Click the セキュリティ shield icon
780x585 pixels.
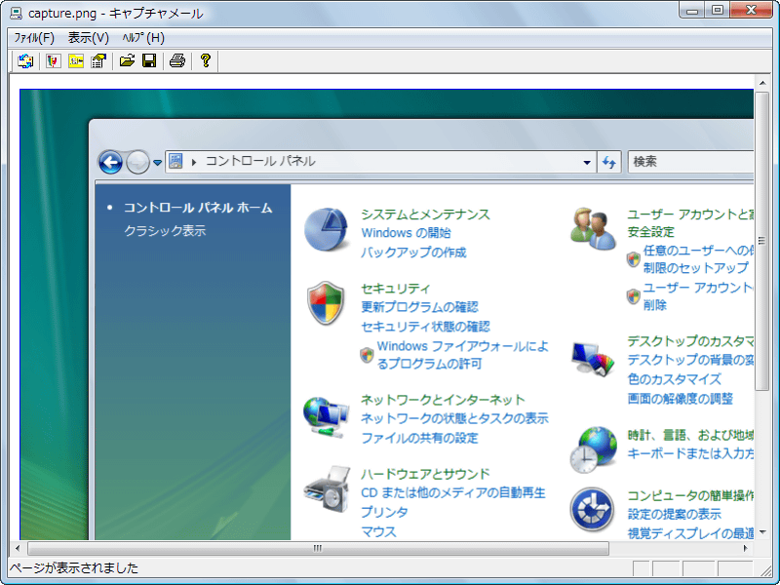(x=326, y=303)
